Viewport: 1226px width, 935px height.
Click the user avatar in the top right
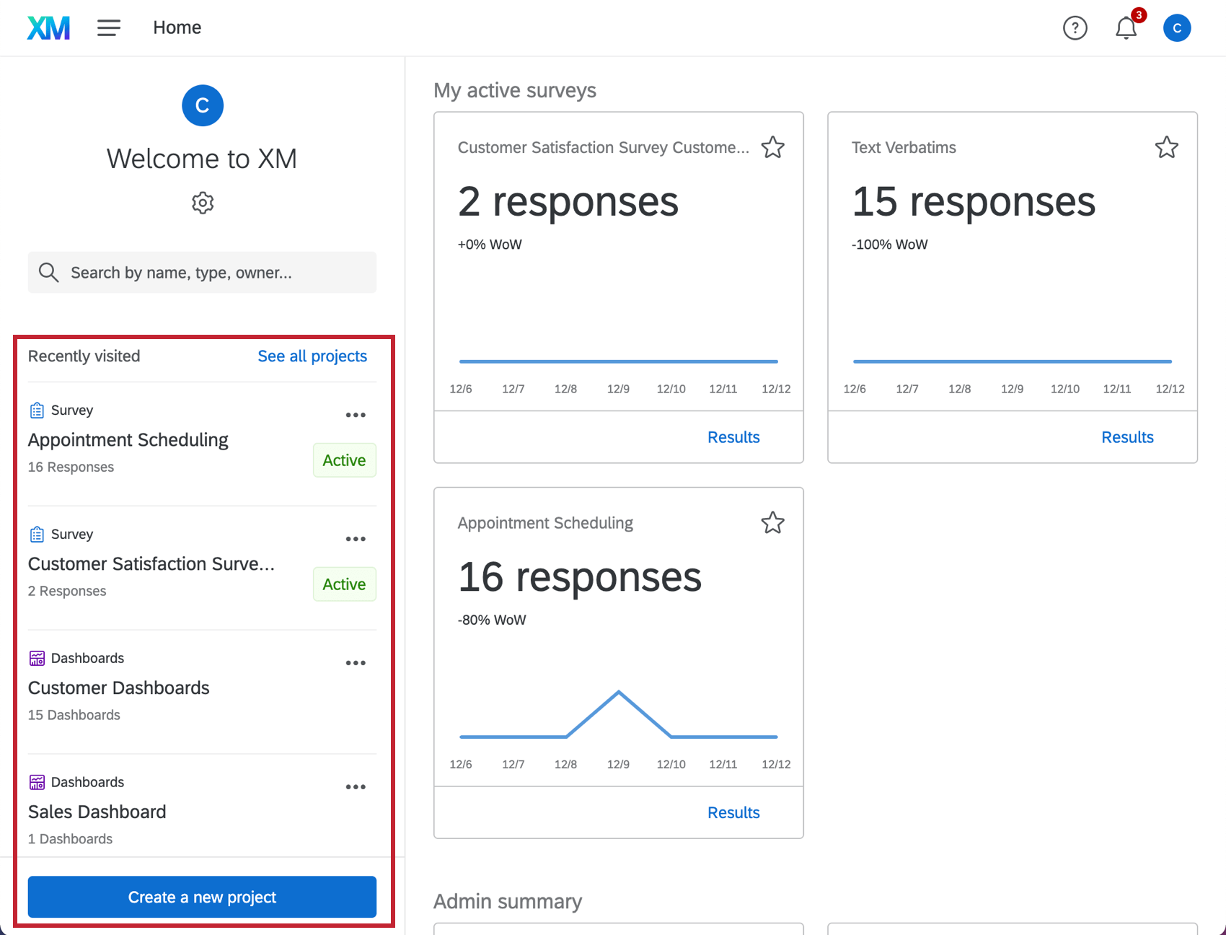coord(1177,27)
